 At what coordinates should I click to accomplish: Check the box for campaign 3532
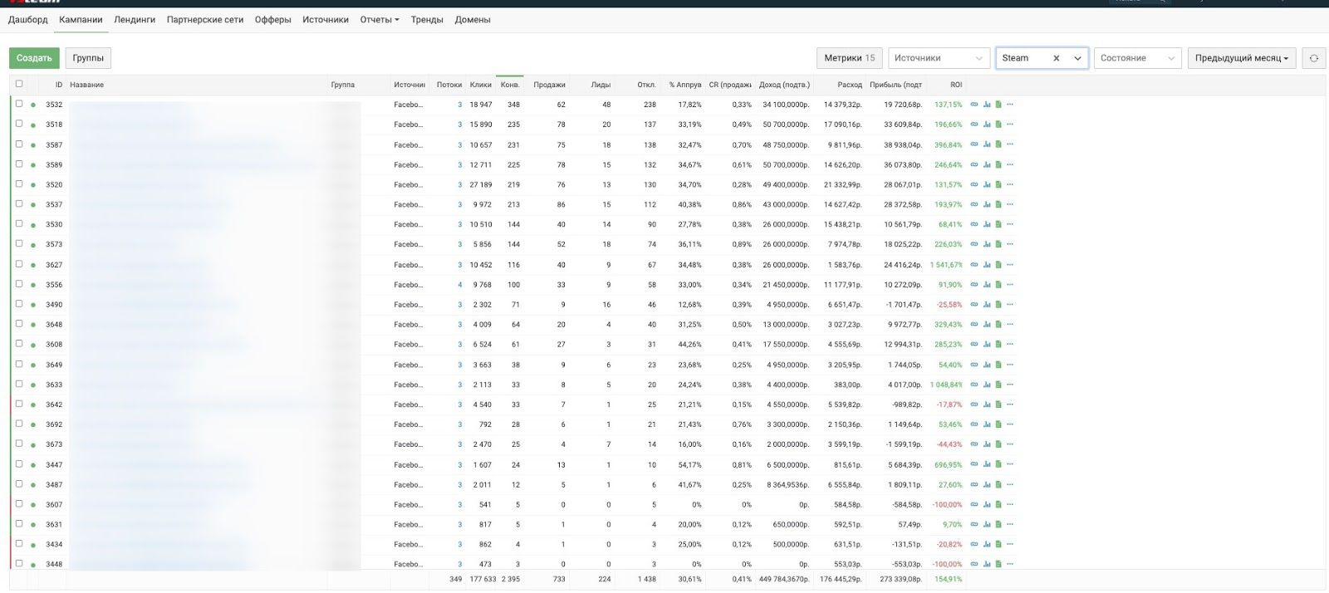(x=19, y=104)
